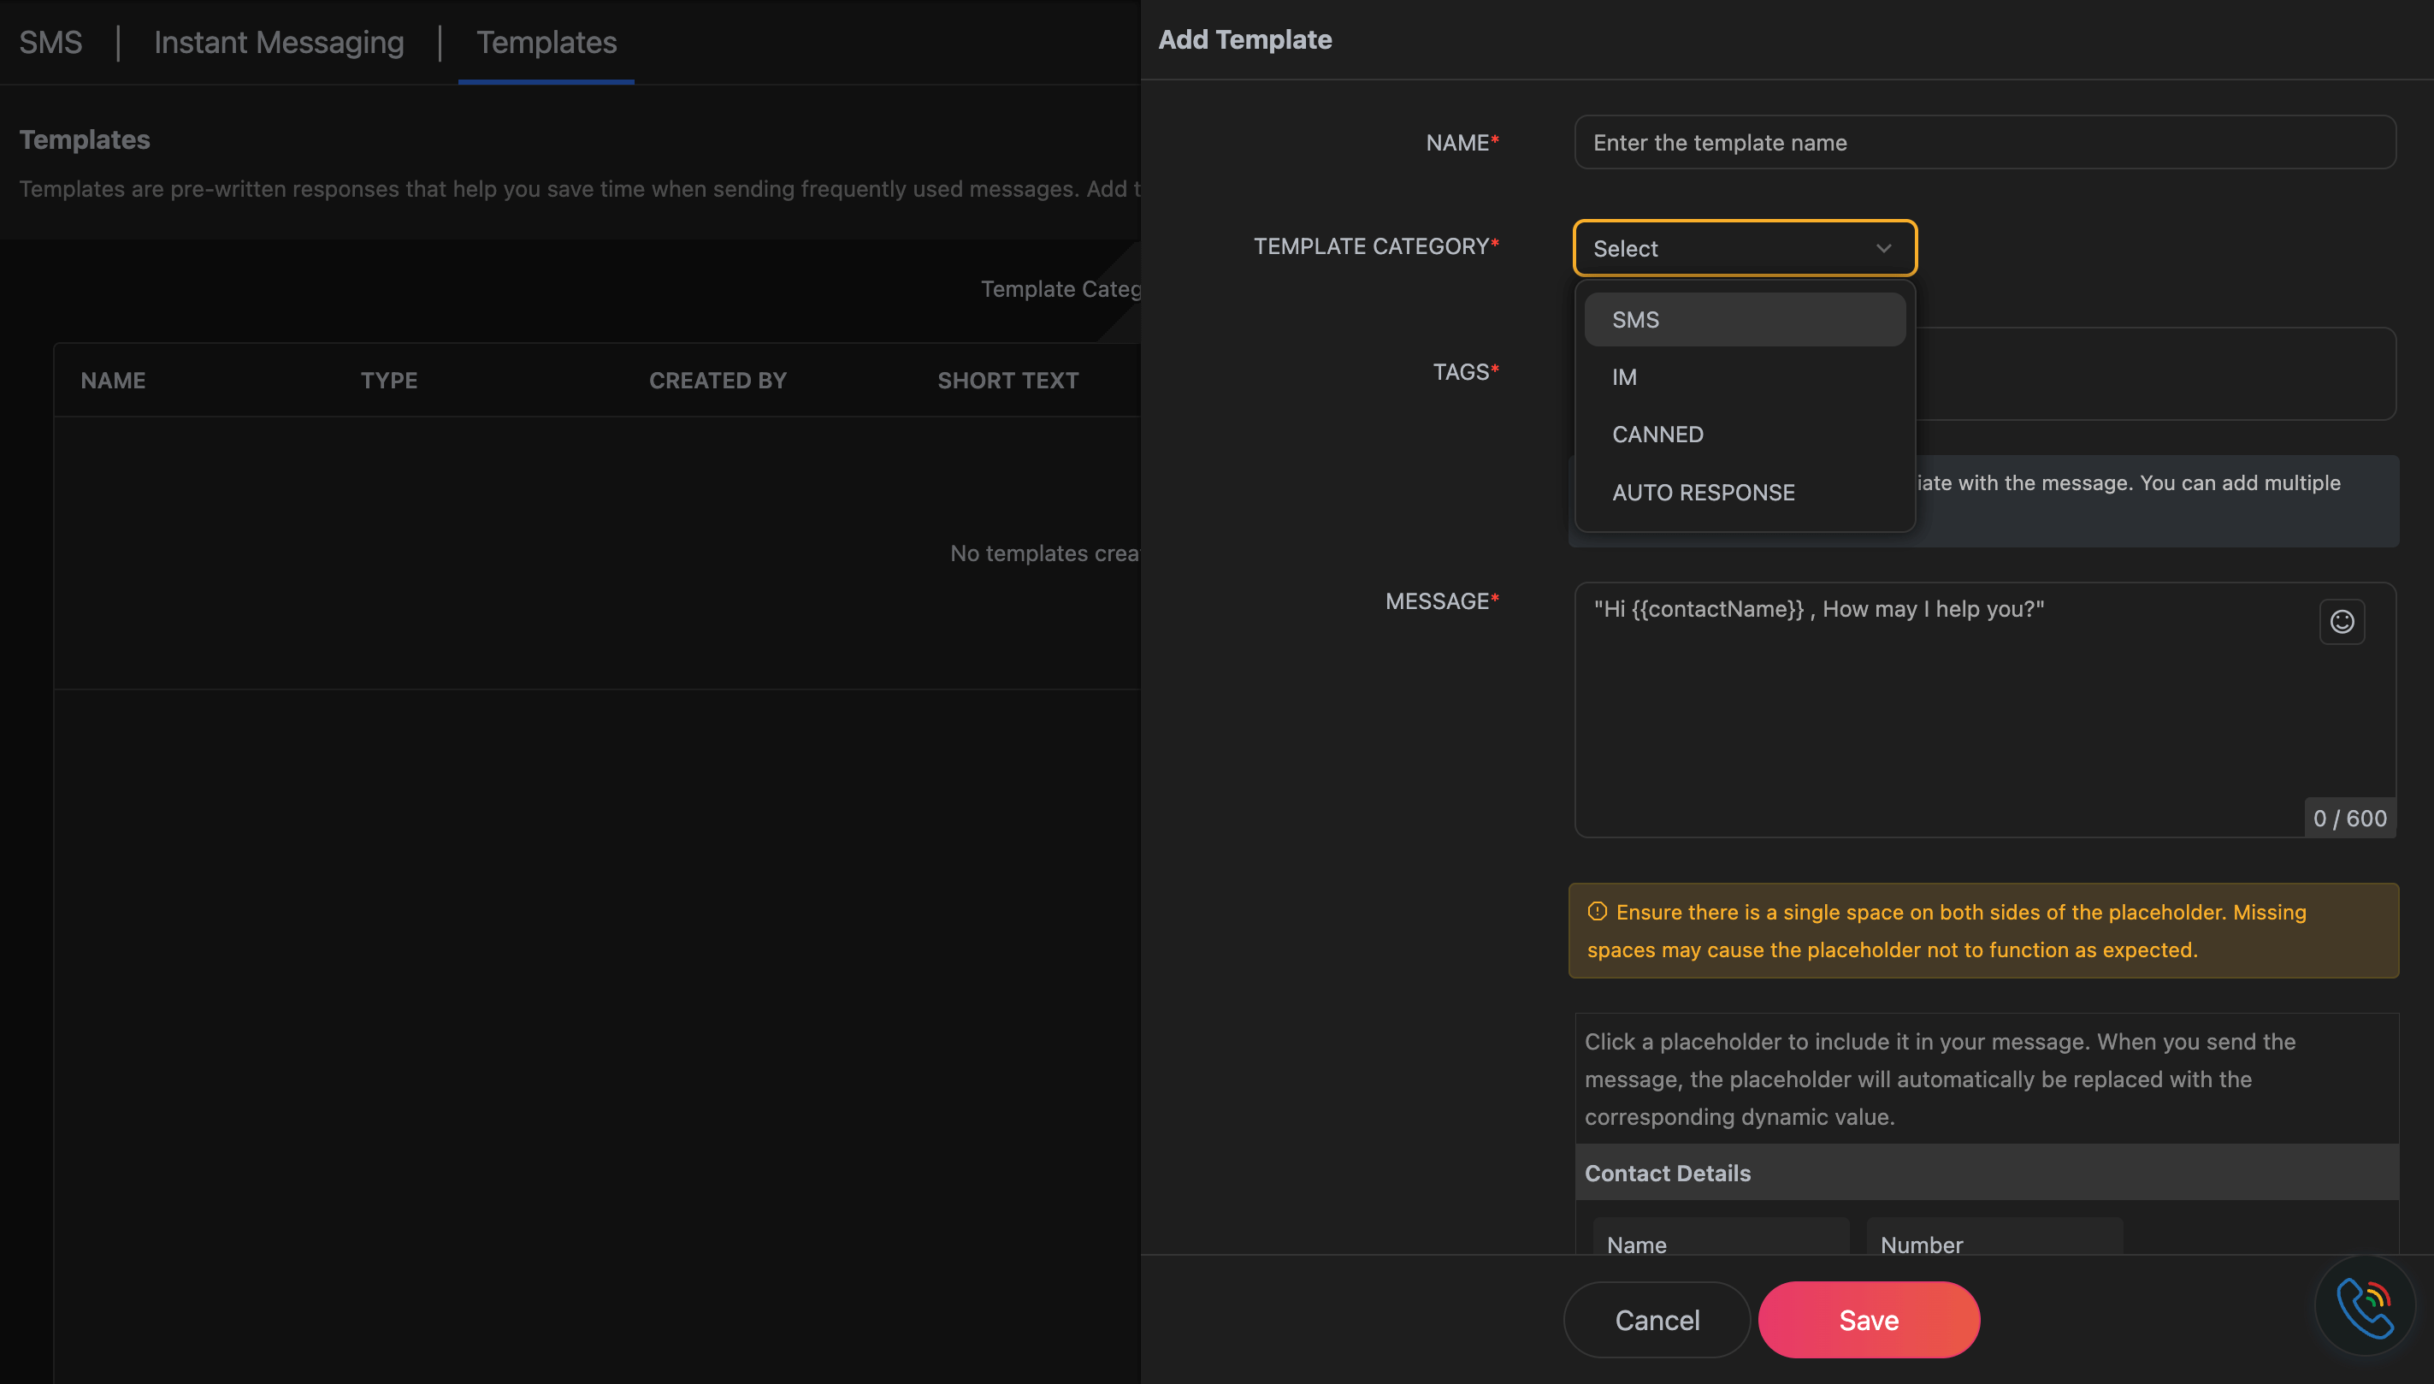Click the floating phone call icon
The image size is (2434, 1384).
(2366, 1306)
